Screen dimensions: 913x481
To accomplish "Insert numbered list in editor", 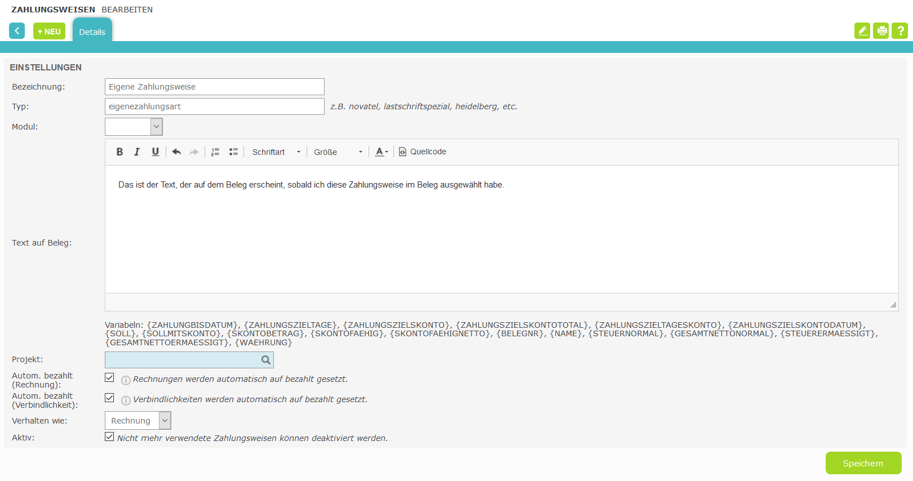I will pos(215,152).
